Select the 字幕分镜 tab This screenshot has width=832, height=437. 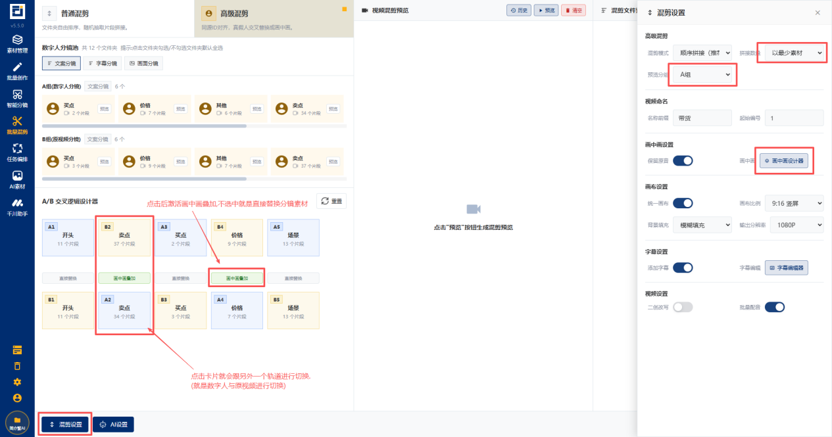click(102, 63)
